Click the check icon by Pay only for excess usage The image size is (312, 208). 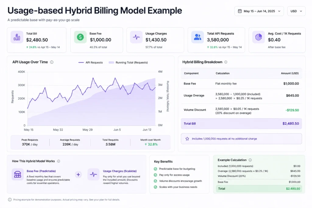coord(155,175)
